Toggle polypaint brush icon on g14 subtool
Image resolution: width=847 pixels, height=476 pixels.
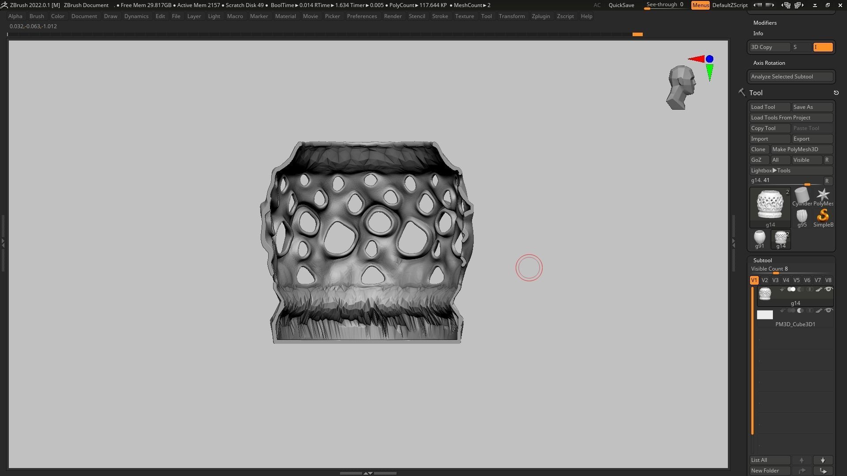[819, 290]
